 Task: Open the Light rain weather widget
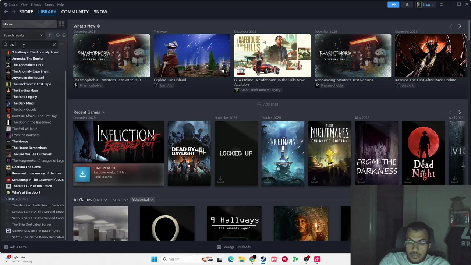[x=18, y=259]
